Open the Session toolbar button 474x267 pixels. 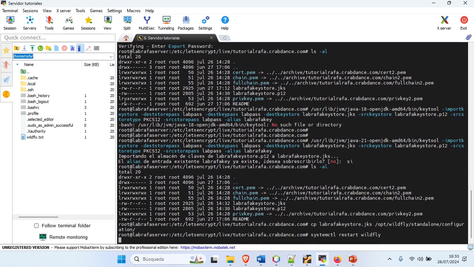tap(10, 23)
